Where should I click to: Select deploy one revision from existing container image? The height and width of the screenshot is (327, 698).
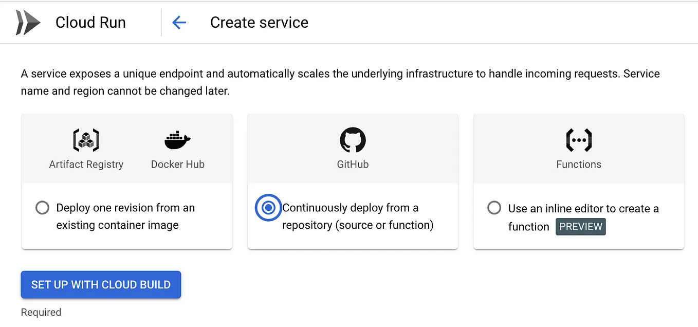[42, 208]
